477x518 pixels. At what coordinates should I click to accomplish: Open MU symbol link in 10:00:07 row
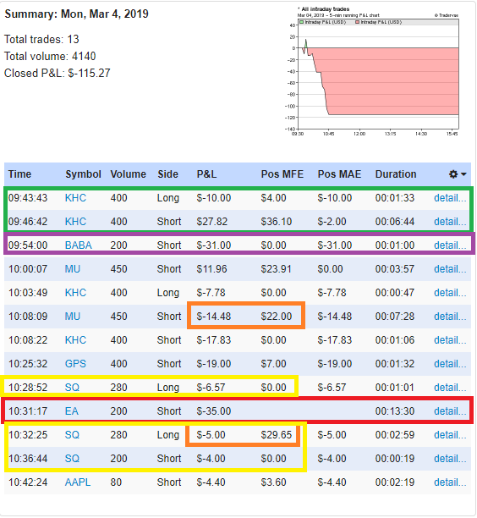73,269
